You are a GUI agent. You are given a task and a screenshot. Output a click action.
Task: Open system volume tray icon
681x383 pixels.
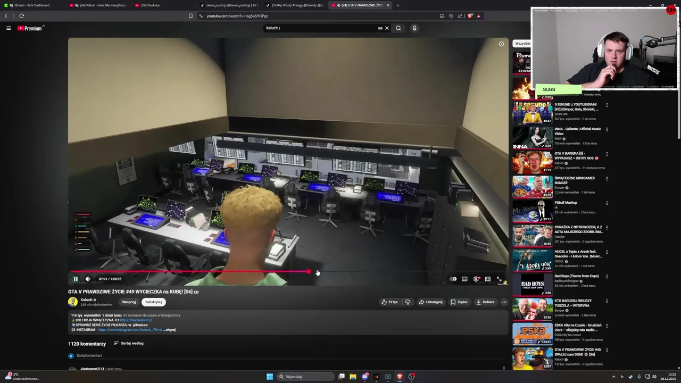(654, 377)
